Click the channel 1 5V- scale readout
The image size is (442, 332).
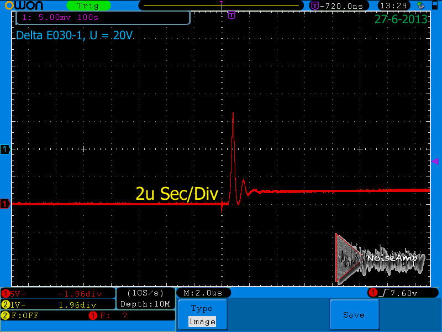tap(18, 294)
